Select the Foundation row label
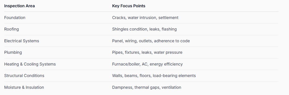The image size is (289, 95). [15, 18]
